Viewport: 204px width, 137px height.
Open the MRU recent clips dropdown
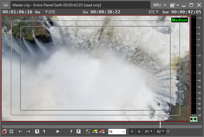pos(160,5)
